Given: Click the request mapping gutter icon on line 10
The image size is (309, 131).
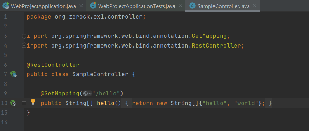Looking at the screenshot, I should 13,103.
